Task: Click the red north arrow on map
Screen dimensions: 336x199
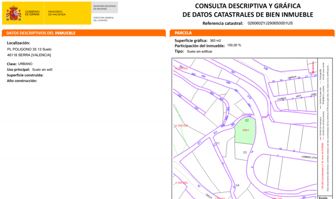Action: [x=313, y=67]
